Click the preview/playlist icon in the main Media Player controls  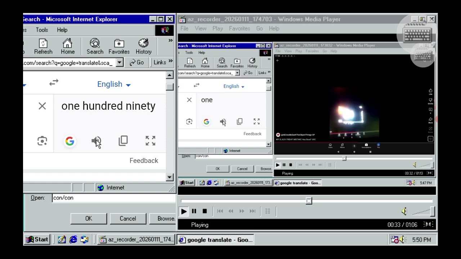click(268, 211)
